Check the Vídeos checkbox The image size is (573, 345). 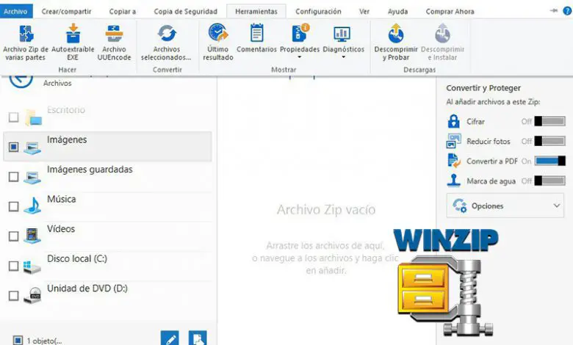(x=13, y=236)
